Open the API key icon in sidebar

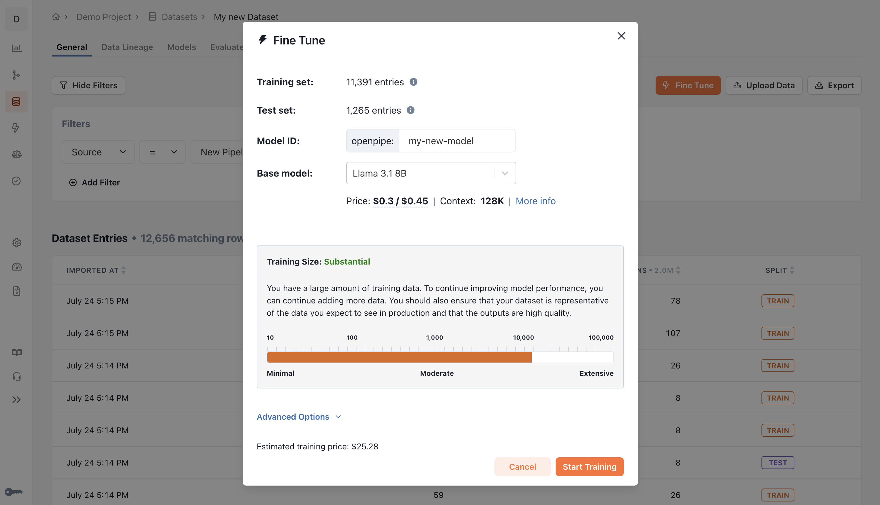tap(14, 492)
